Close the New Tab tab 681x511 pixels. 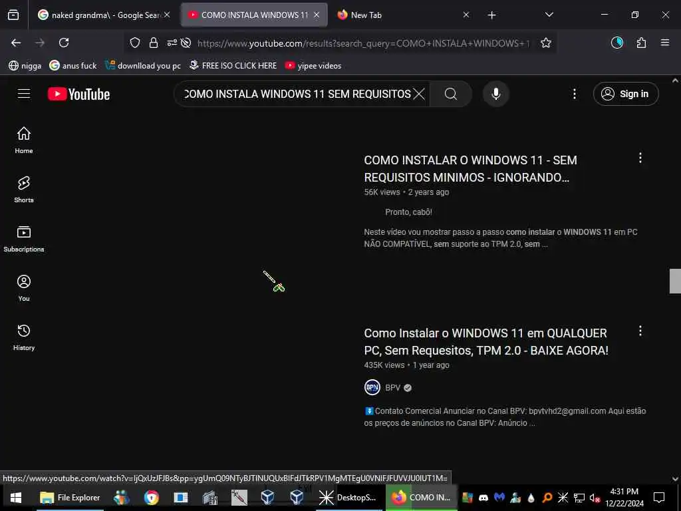point(466,15)
